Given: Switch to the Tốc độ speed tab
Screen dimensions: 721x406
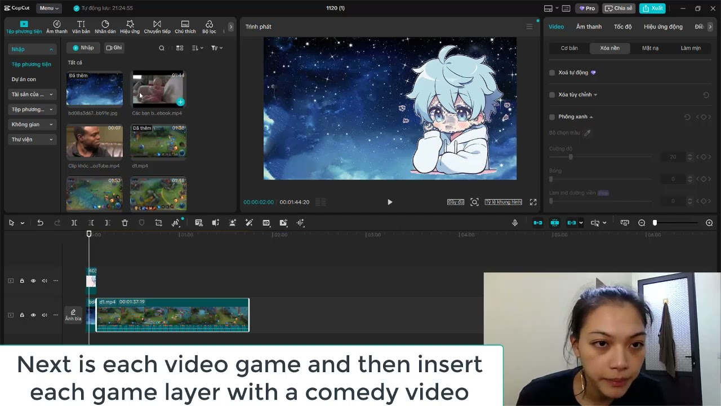Looking at the screenshot, I should point(622,27).
